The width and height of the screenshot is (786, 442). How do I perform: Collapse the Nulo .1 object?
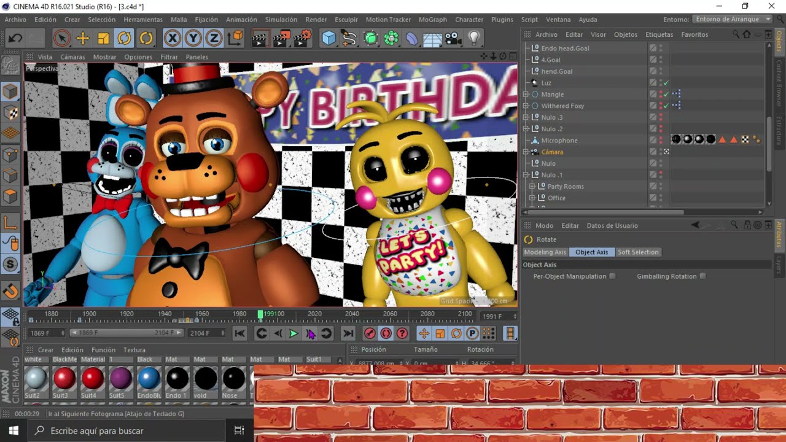tap(526, 175)
